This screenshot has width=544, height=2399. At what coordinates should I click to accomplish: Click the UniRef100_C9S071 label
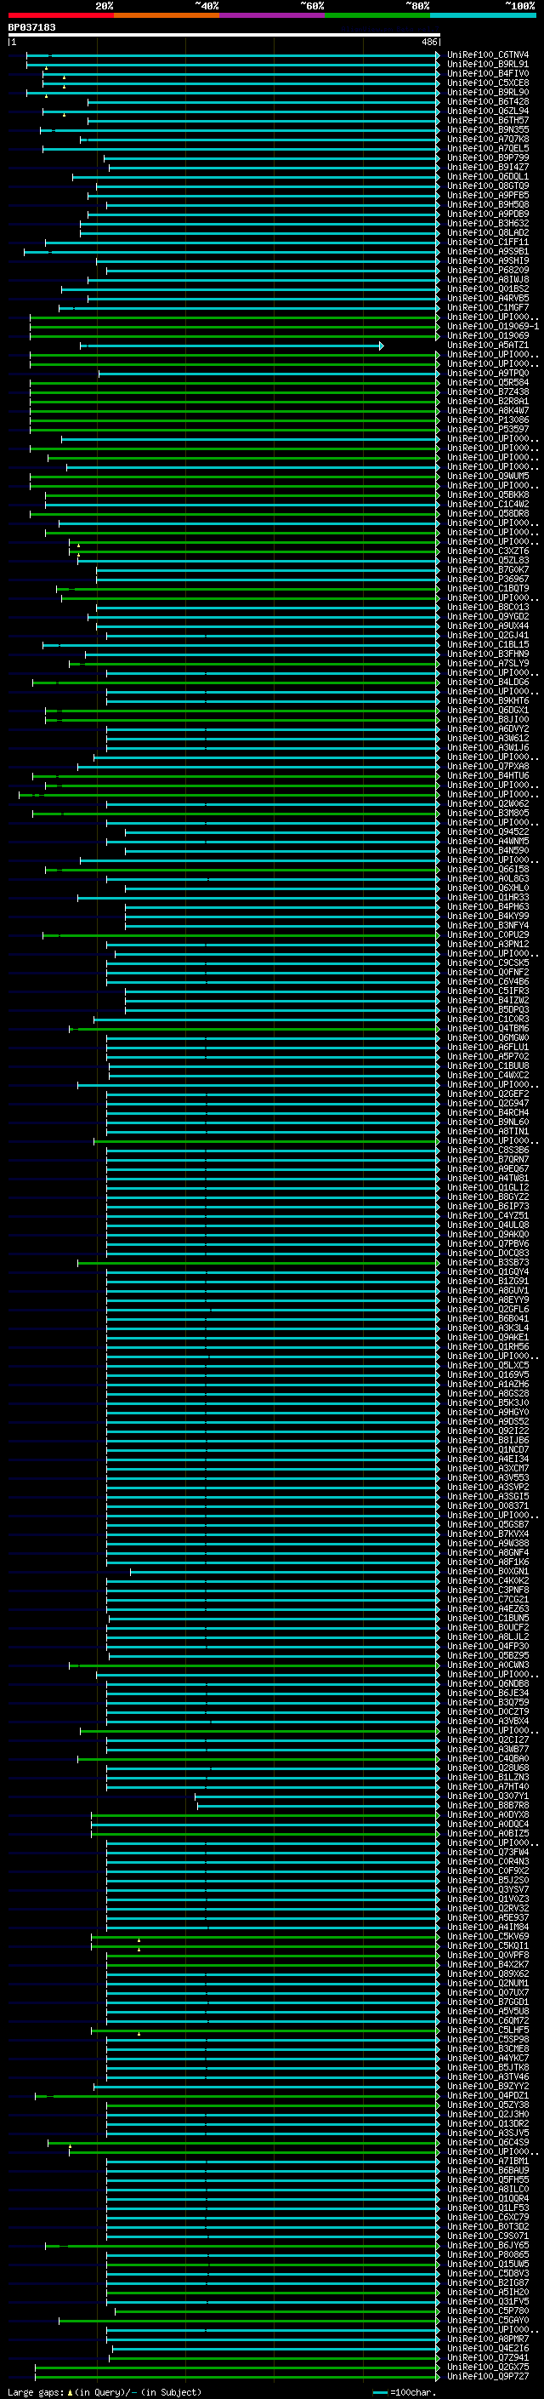coord(487,2237)
